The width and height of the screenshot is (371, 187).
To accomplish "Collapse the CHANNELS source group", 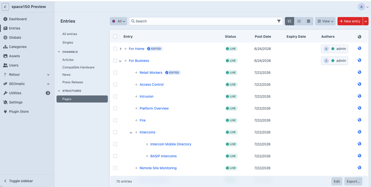I will point(59,52).
